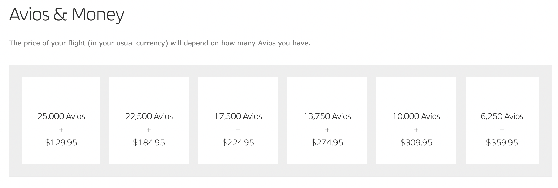Click the $274.95 price text
The width and height of the screenshot is (558, 188).
327,142
